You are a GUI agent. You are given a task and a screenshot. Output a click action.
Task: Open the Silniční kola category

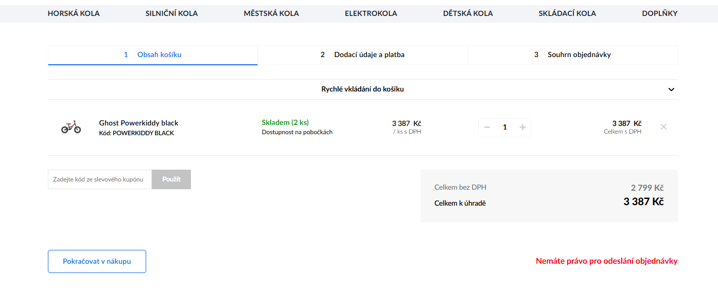coord(171,13)
